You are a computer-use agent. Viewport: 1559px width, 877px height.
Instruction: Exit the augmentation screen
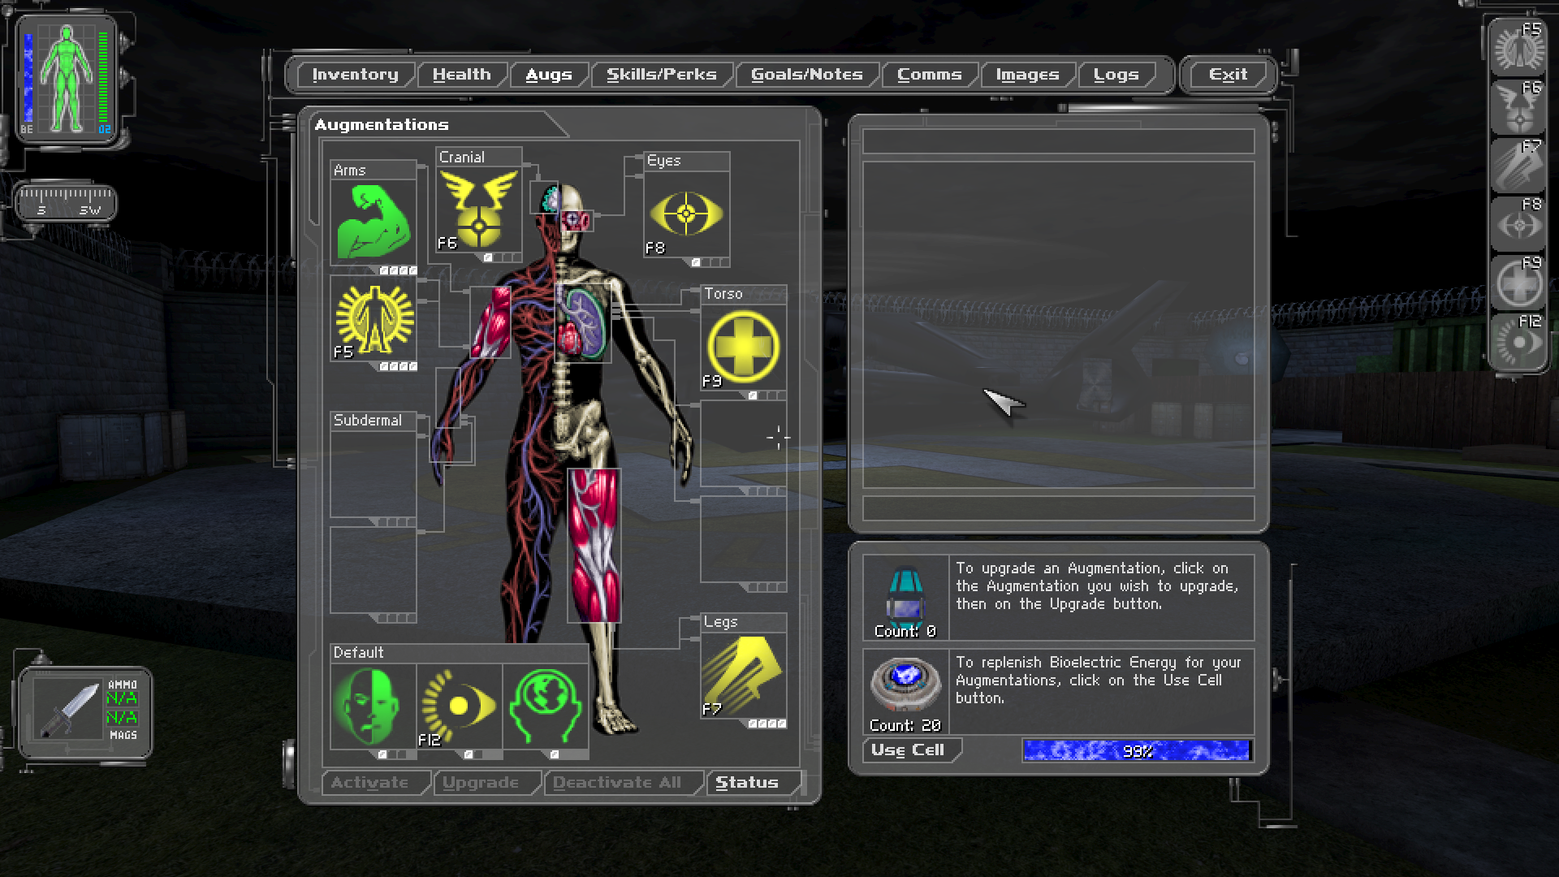coord(1228,75)
